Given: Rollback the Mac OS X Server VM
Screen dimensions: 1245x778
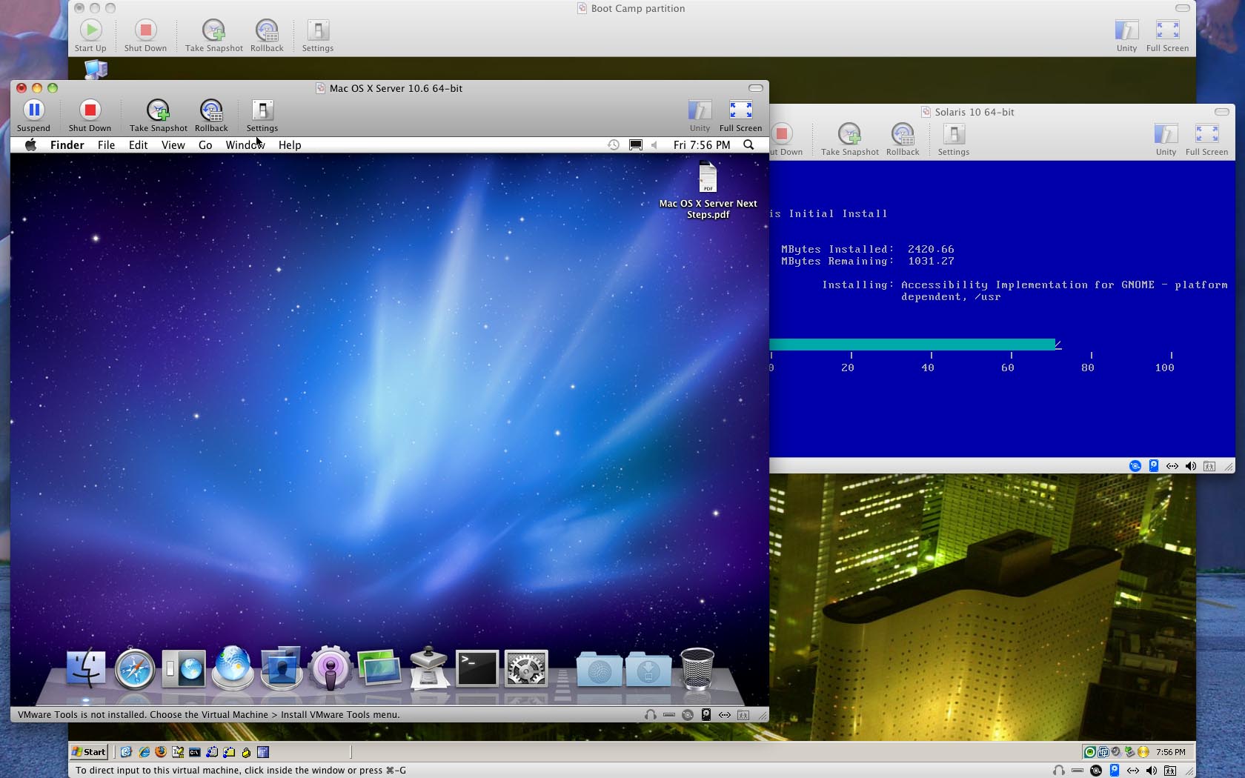Looking at the screenshot, I should tap(211, 116).
